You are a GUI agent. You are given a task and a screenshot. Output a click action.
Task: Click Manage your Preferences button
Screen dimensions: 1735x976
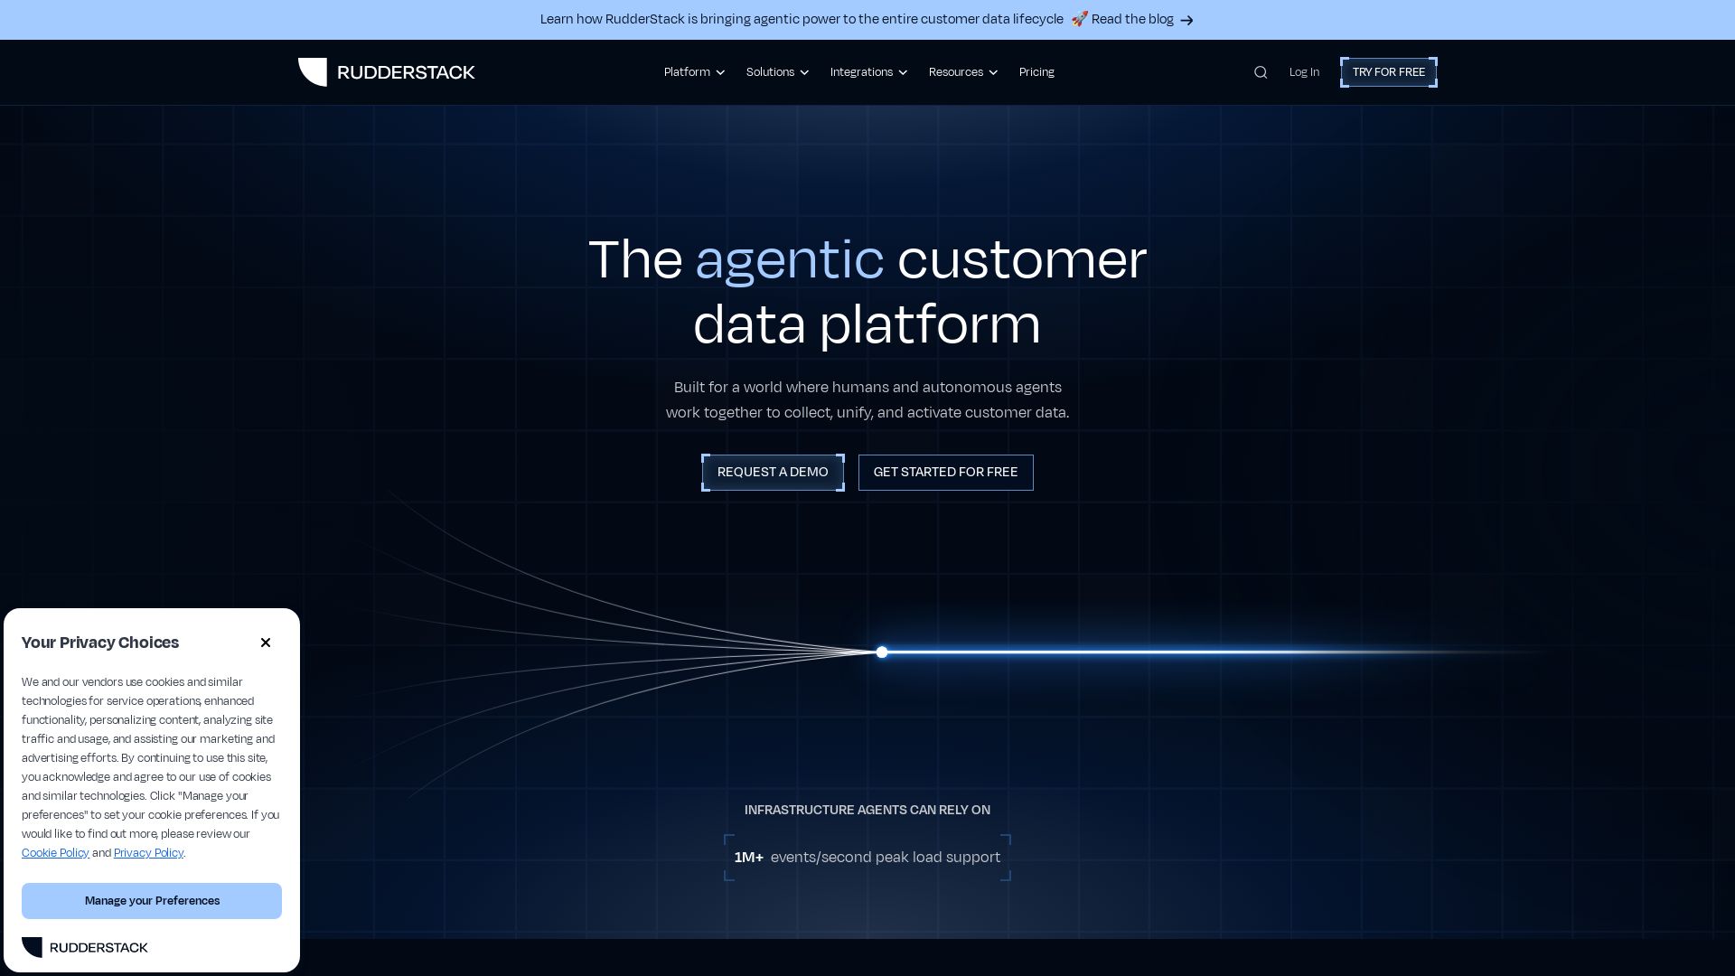[152, 901]
